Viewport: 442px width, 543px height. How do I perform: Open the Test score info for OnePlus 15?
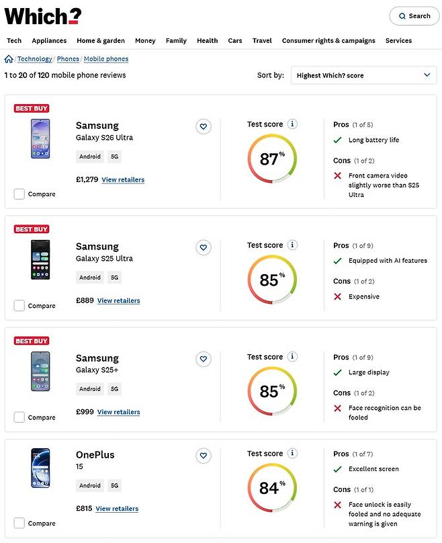click(291, 453)
